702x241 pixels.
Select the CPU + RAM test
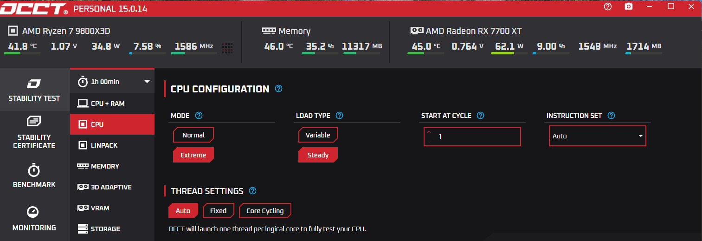coord(112,103)
